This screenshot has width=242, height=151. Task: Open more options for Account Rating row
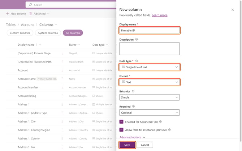(x=62, y=96)
